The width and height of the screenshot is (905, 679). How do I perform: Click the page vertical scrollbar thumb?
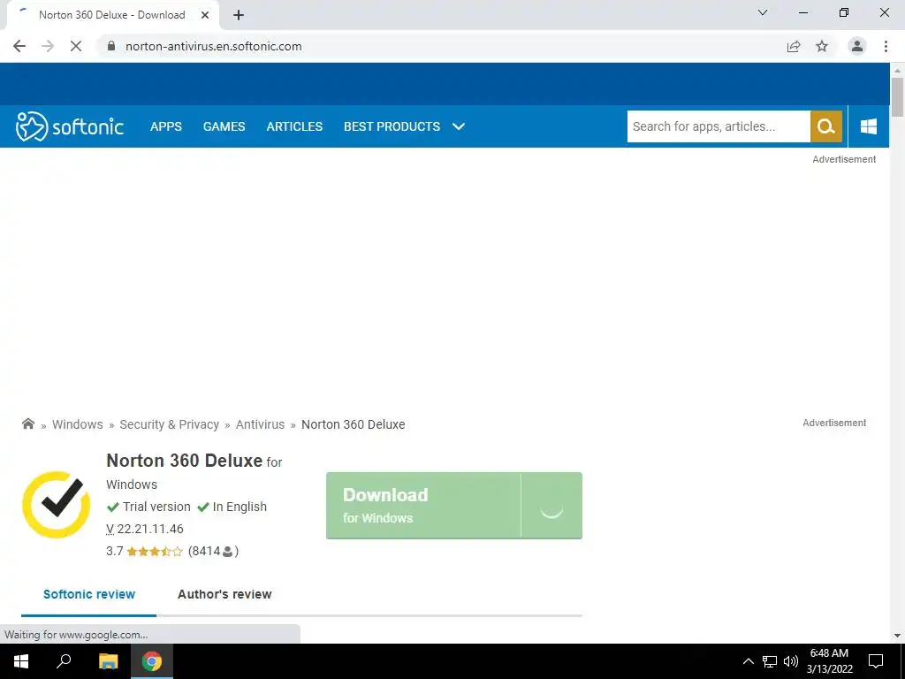(897, 97)
